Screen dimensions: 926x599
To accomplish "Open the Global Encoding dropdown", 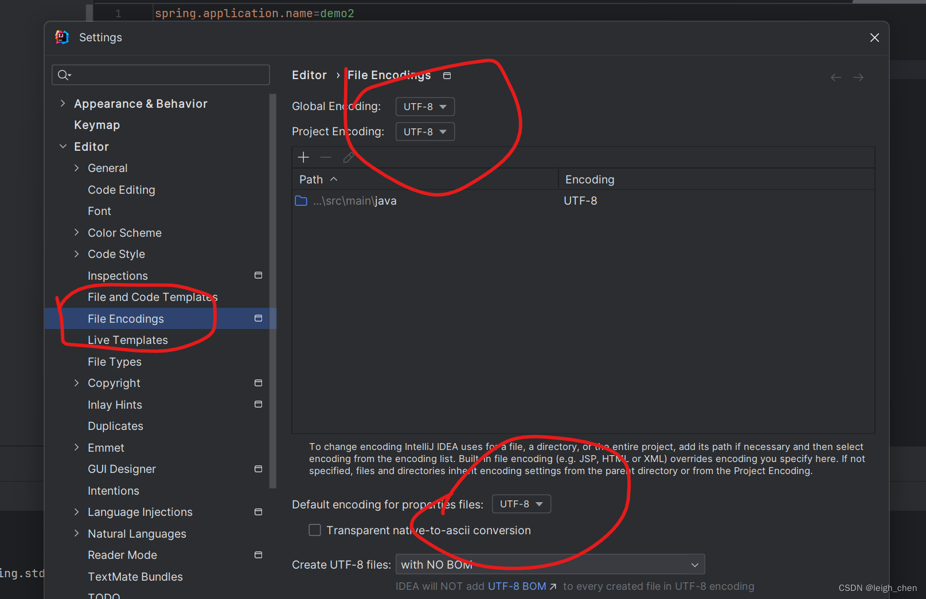I will click(425, 107).
